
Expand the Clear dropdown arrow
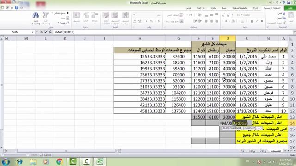coord(58,23)
